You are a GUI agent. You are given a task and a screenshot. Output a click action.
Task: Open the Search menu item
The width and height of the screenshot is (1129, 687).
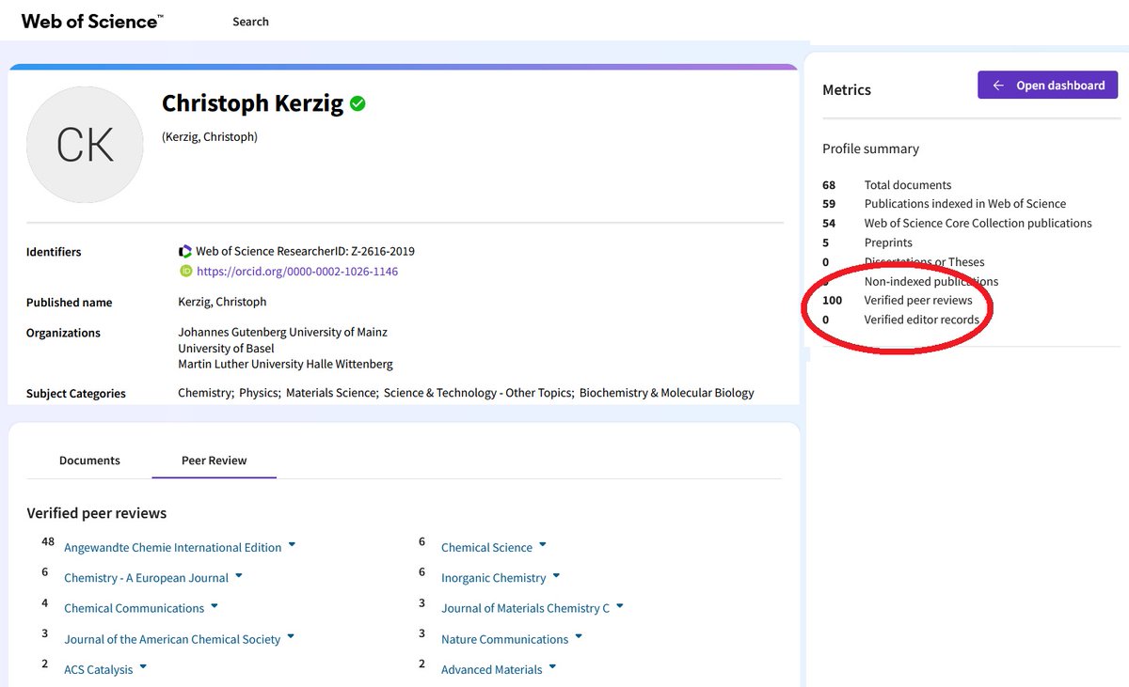click(250, 22)
